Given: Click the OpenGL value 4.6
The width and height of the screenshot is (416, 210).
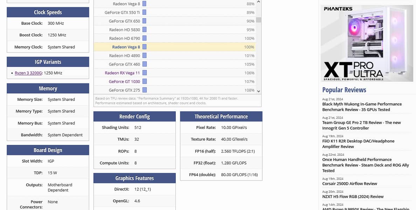Looking at the screenshot, I should [137, 201].
